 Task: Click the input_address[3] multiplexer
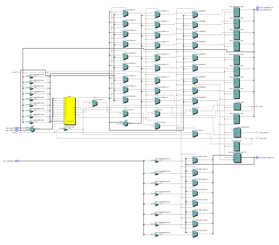(x=195, y=58)
